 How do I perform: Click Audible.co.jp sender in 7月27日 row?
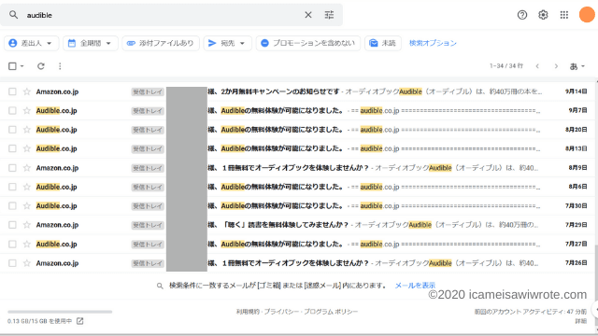pyautogui.click(x=56, y=244)
